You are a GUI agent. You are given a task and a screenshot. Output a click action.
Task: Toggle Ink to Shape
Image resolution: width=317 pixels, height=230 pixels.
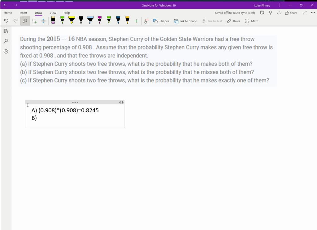tap(186, 21)
